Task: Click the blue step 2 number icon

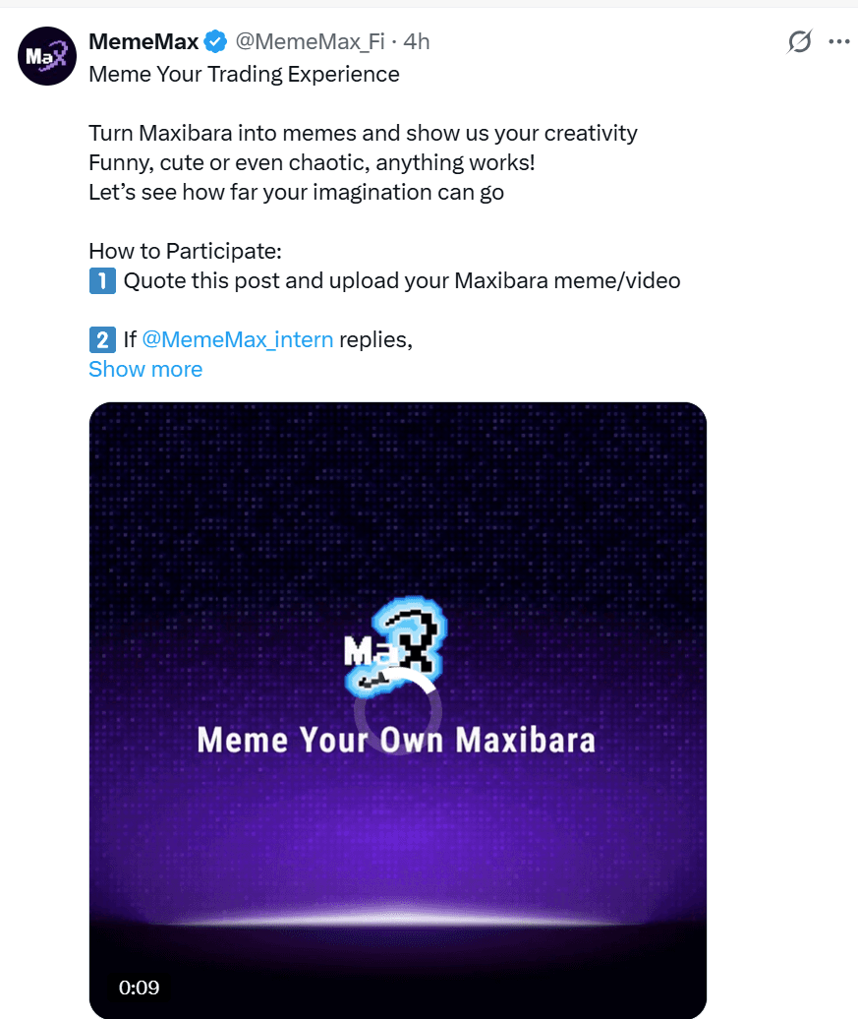Action: coord(102,339)
